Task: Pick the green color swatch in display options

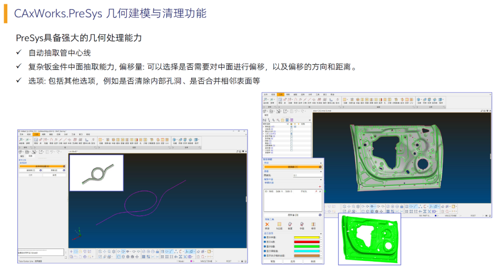Action: (307, 246)
